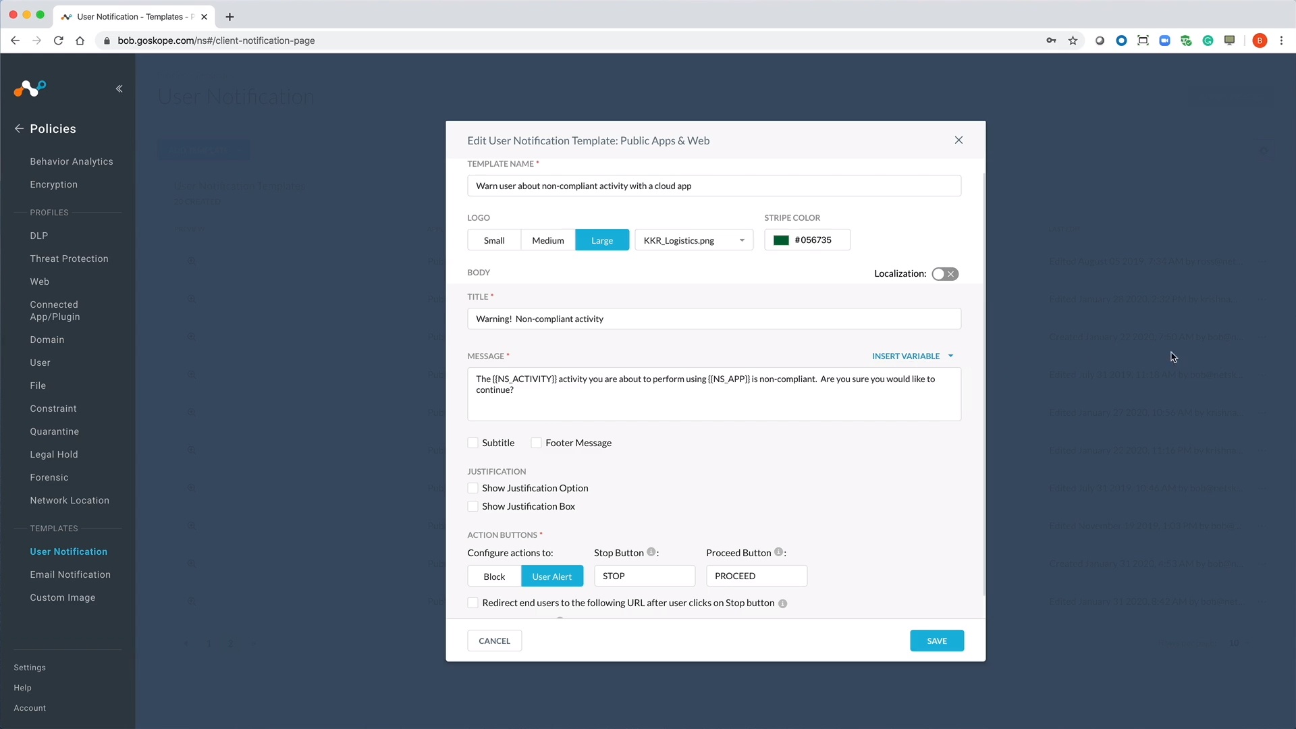Viewport: 1296px width, 729px height.
Task: Reload the page in browser
Action: [x=58, y=40]
